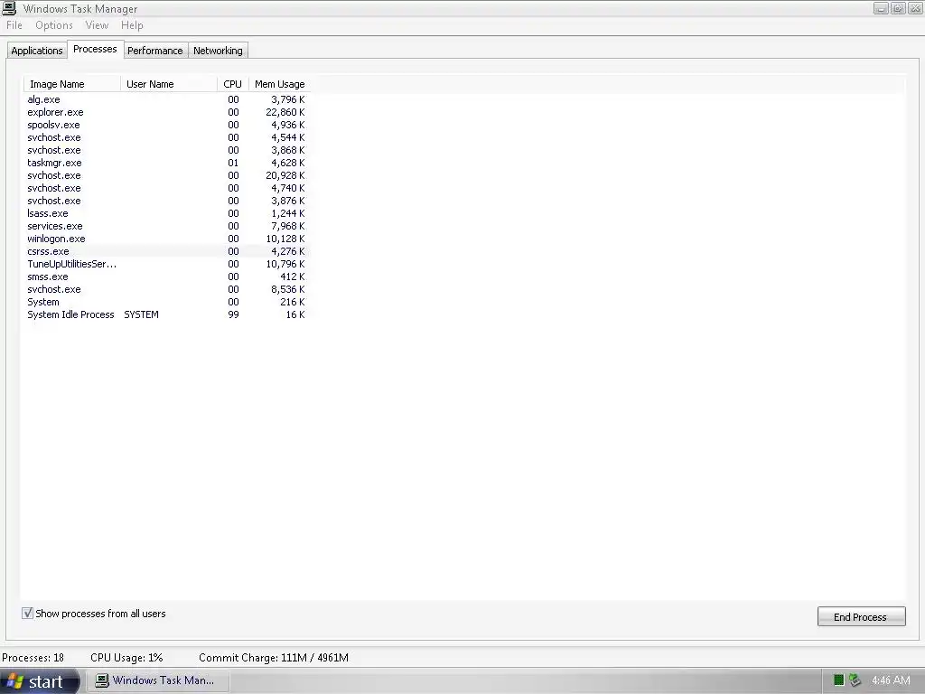The width and height of the screenshot is (925, 694).
Task: Select svchost.exe using 4,740 K
Action: click(166, 188)
